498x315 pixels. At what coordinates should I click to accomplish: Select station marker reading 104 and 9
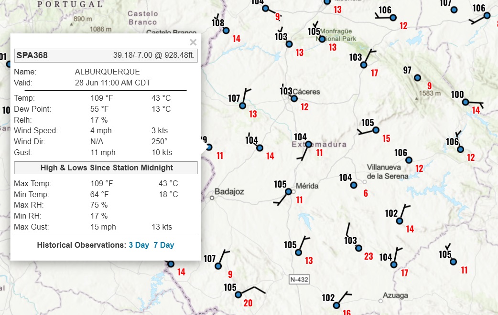[266, 9]
